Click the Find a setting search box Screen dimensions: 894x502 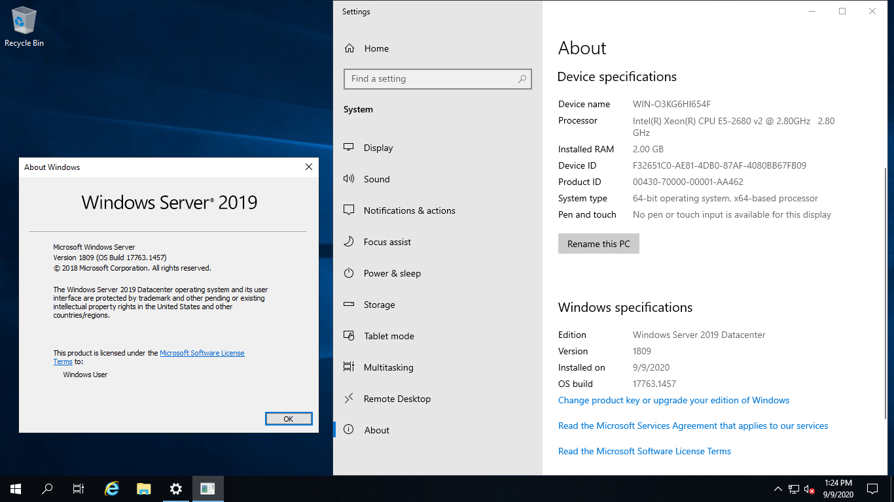point(432,79)
